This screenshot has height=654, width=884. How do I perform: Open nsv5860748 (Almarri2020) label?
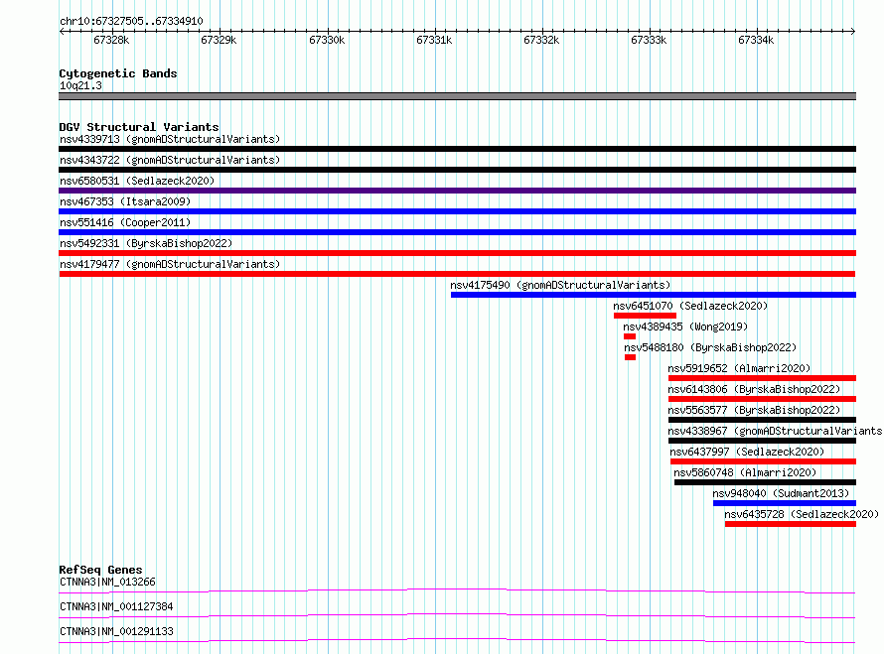pyautogui.click(x=745, y=472)
